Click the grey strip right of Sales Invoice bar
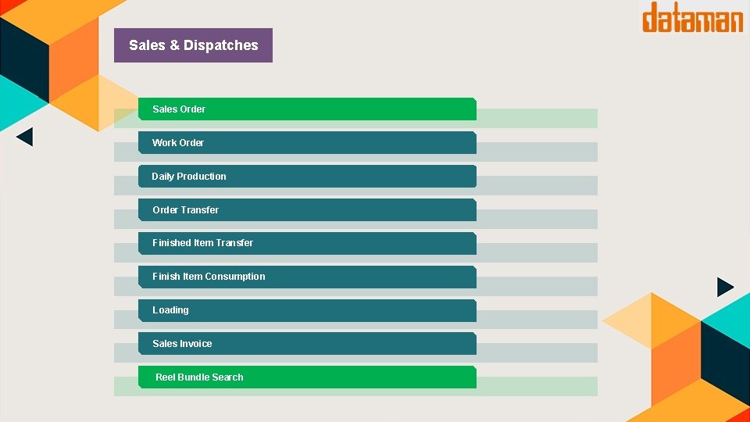The width and height of the screenshot is (750, 422). [x=537, y=352]
